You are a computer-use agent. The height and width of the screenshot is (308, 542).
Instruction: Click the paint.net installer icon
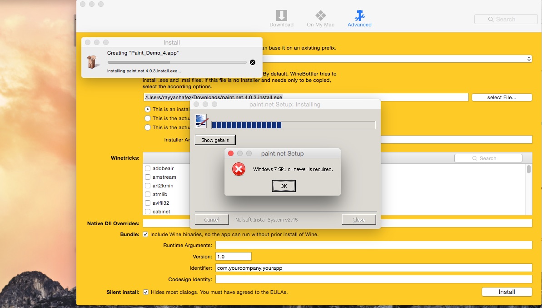(x=201, y=121)
